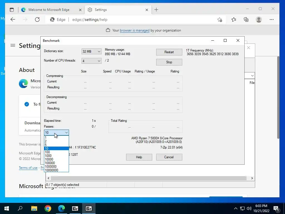The image size is (285, 214).
Task: Click the AMD Ryzen 7 5800X processor text
Action: [157, 138]
